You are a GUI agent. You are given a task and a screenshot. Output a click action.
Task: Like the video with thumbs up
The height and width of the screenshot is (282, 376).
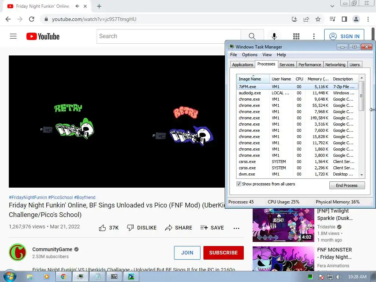109,228
